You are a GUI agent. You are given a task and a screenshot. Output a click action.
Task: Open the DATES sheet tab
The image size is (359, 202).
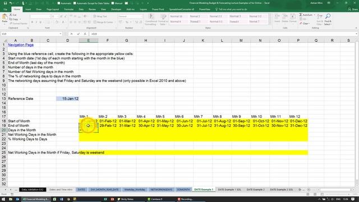click(x=81, y=190)
